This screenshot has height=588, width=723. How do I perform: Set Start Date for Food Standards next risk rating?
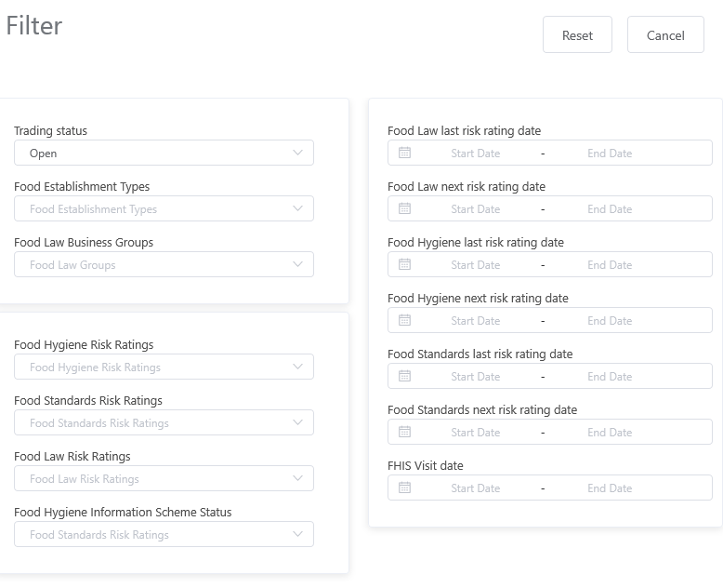click(476, 433)
